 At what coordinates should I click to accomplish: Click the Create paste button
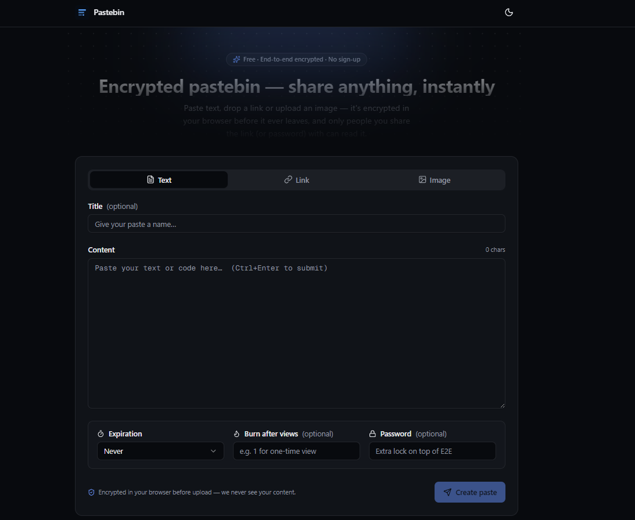pos(470,492)
